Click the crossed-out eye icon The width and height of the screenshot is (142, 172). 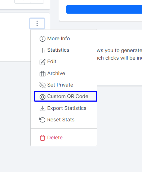pos(43,85)
